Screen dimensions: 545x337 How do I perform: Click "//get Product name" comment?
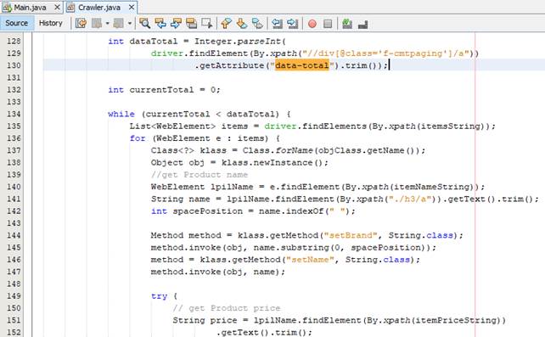(199, 175)
